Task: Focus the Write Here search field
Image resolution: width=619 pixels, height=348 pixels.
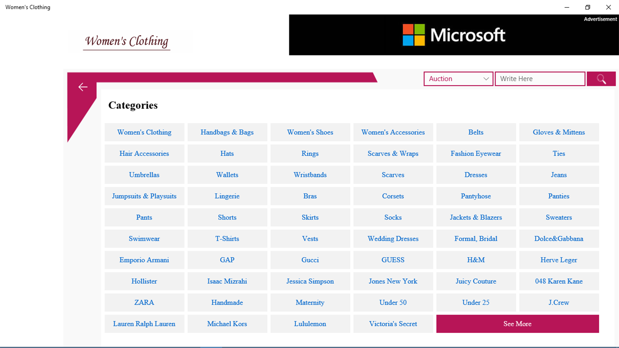Action: pyautogui.click(x=540, y=79)
